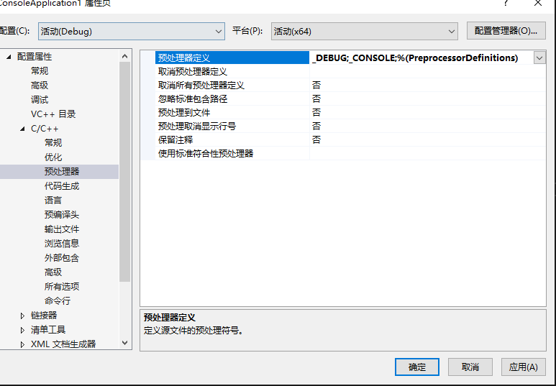
Task: Collapse the C/C++ tree node arrow
Action: click(x=22, y=129)
